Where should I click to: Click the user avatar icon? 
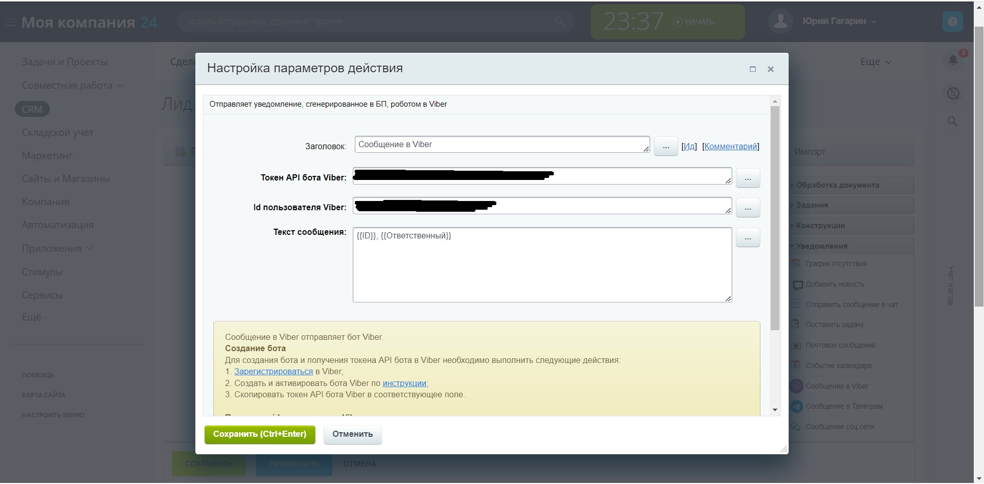(780, 21)
